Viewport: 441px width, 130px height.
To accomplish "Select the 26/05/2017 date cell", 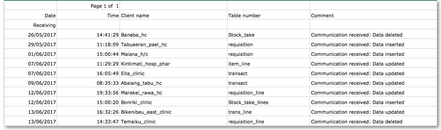I will click(30, 35).
